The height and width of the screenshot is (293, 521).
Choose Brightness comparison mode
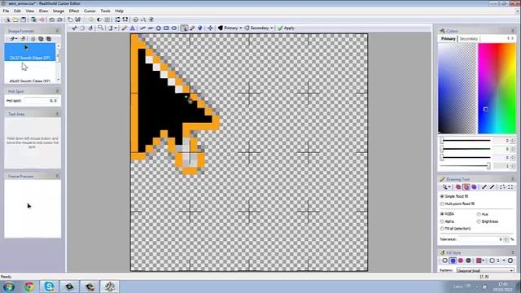pyautogui.click(x=488, y=221)
